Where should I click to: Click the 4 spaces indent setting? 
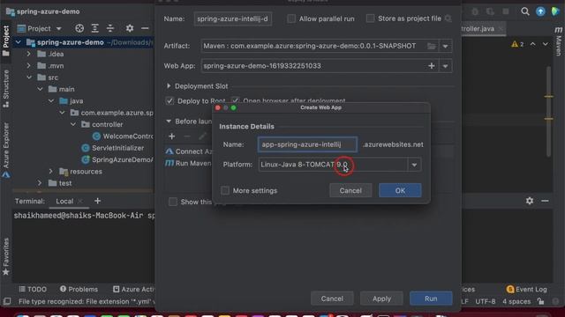pos(516,301)
